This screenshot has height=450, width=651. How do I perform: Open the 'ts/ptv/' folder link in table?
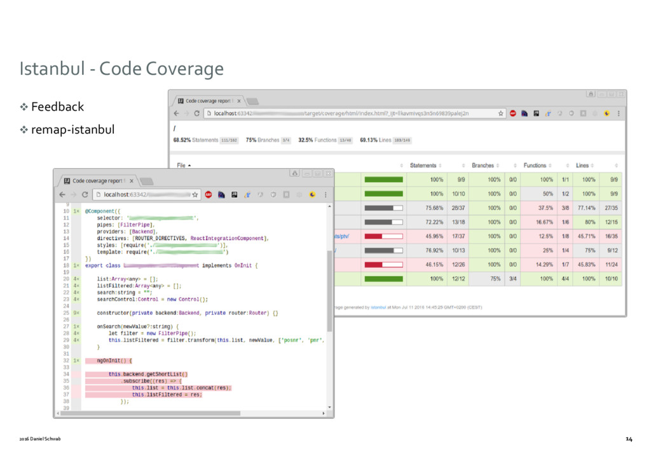click(x=341, y=236)
